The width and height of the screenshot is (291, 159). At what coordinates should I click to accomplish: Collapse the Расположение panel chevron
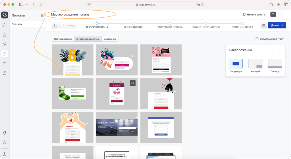point(280,50)
